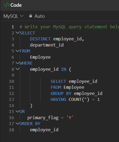Click primary_flag on line 16
Viewport: 119px width, 142px height.
tap(43, 118)
